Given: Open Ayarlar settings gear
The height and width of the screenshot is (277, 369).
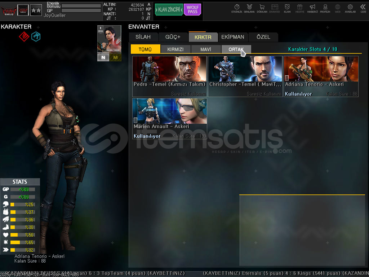Looking at the screenshot, I should [350, 8].
